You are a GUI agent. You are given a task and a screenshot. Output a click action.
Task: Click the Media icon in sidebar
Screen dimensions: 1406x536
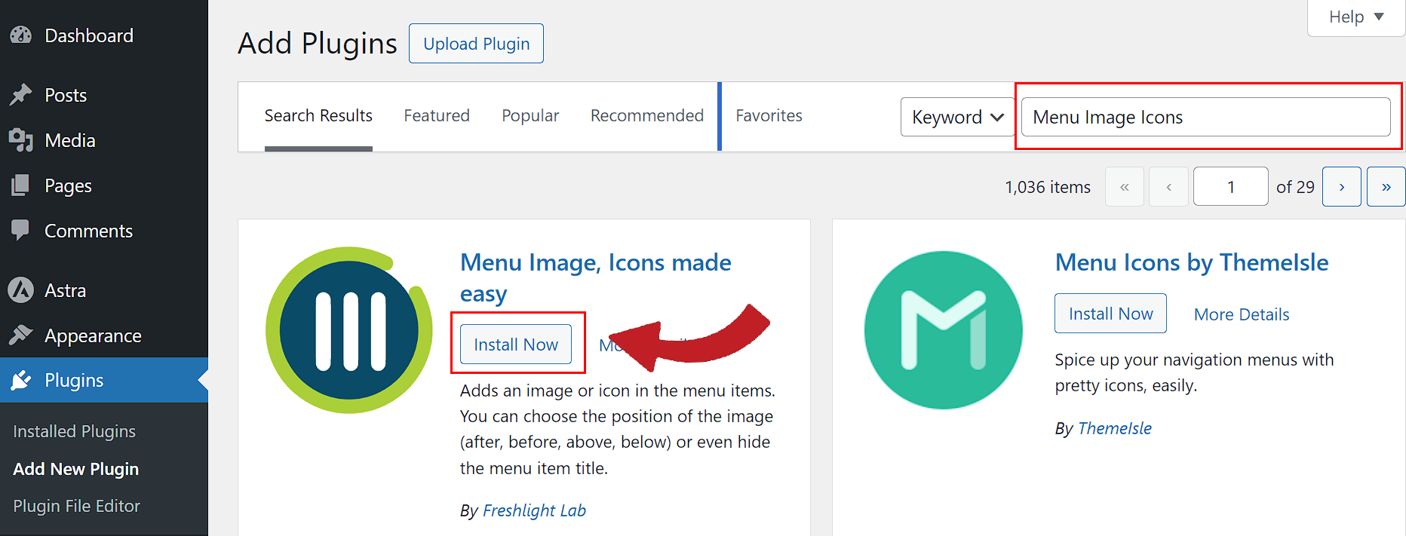21,140
